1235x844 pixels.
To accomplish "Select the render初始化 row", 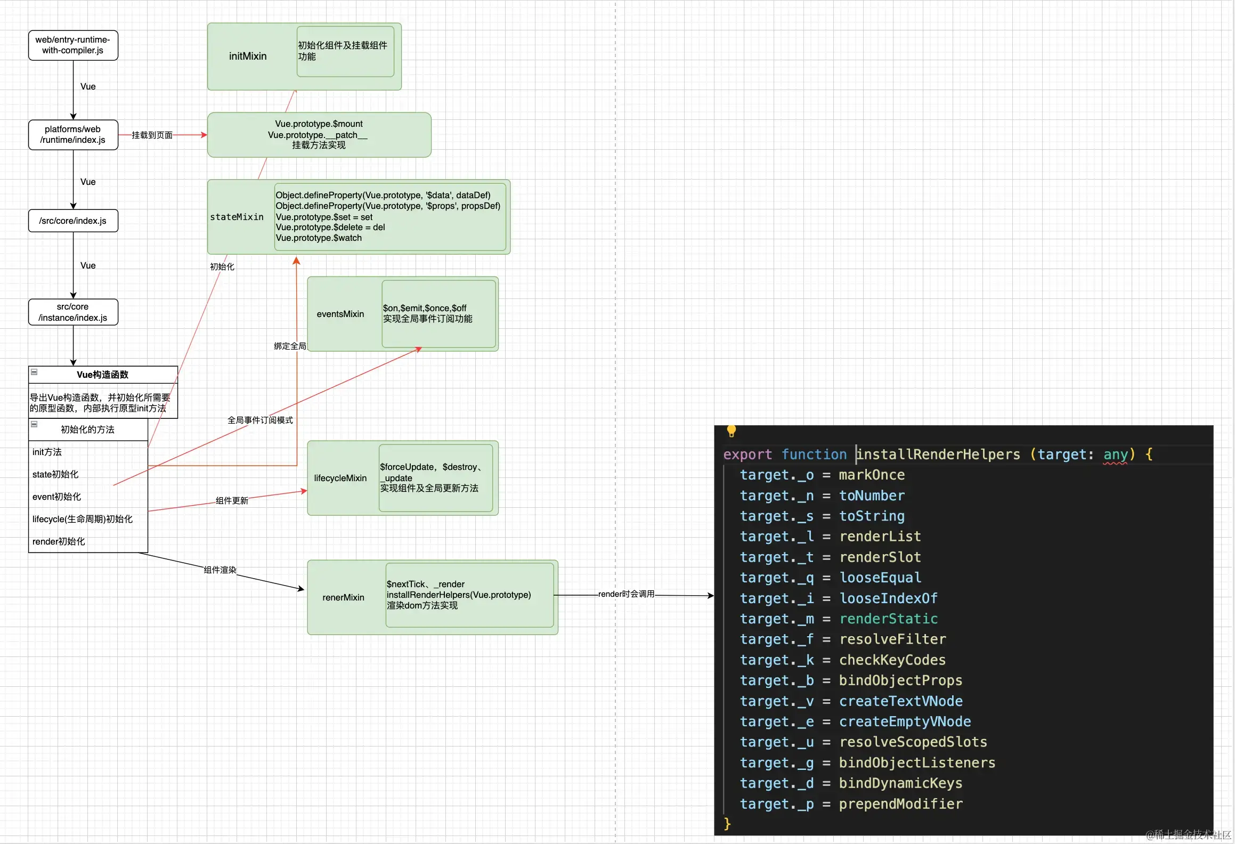I will pos(59,541).
